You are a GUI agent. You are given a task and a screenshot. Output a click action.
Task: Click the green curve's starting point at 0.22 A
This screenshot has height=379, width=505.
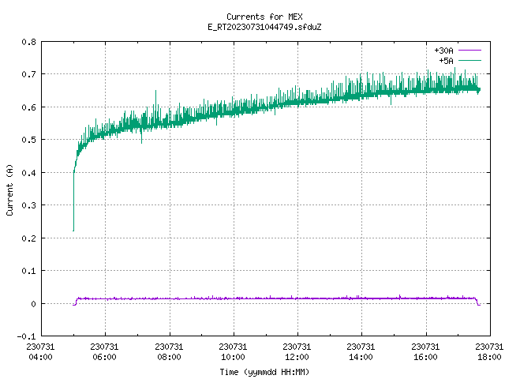coord(73,230)
